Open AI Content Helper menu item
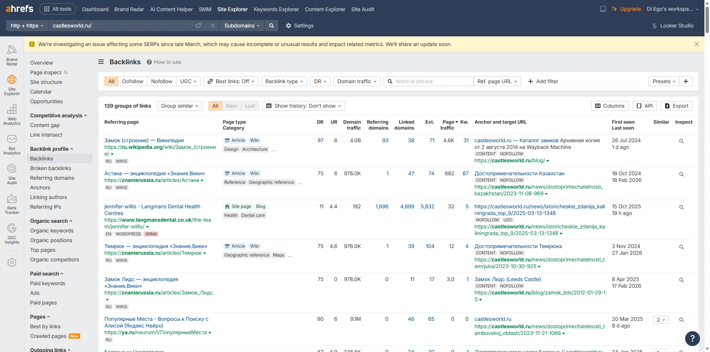 pyautogui.click(x=172, y=9)
